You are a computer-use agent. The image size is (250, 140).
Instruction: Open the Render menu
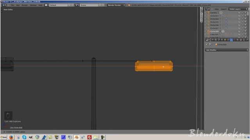coord(25,5)
